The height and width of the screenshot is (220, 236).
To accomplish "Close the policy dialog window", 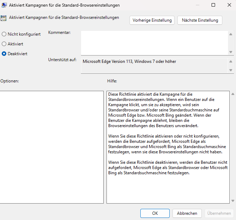I will point(229,5).
